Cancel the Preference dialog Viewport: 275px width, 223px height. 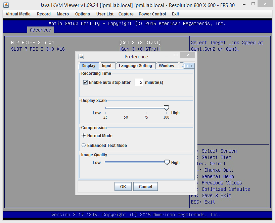point(145,186)
